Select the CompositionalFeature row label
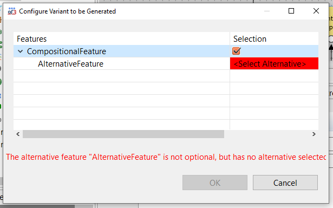 [x=67, y=51]
